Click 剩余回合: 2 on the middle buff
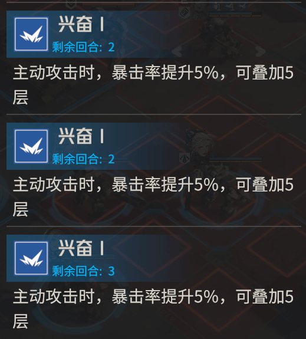306x339 pixels. click(83, 159)
